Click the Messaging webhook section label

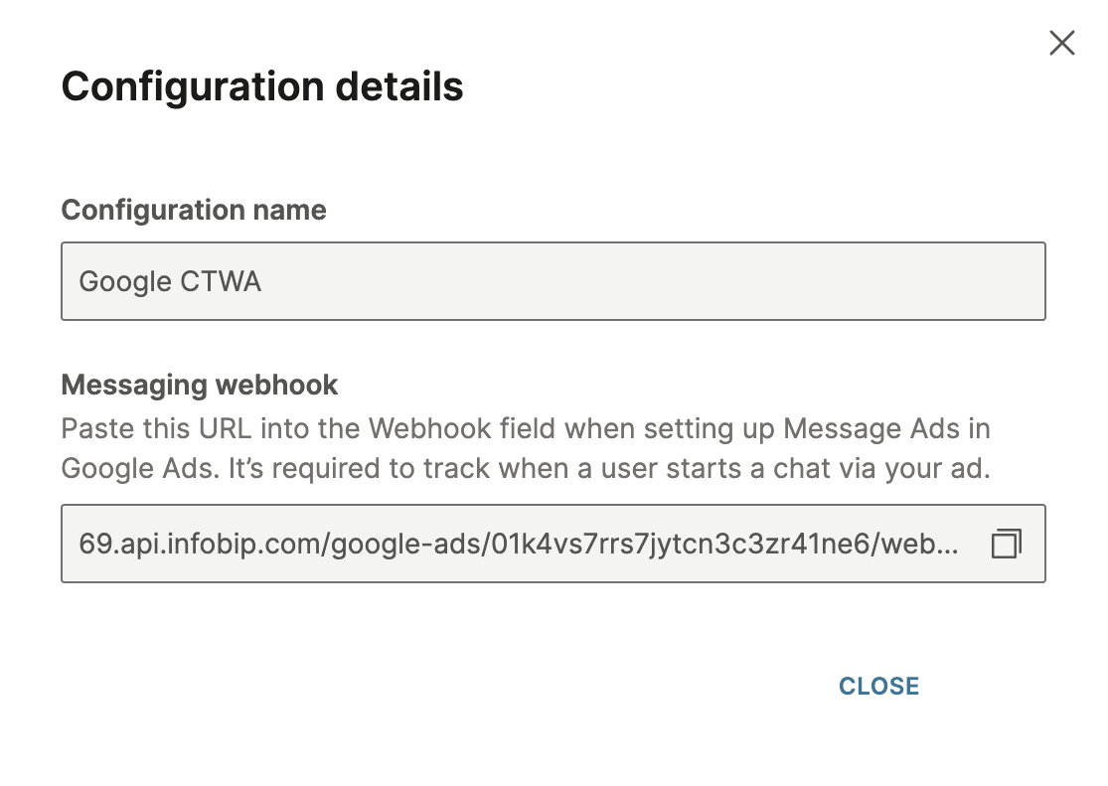[x=200, y=385]
